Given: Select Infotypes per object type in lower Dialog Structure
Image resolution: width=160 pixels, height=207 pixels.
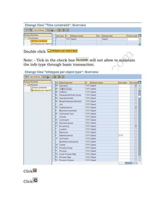Looking at the screenshot, I should (x=41, y=90).
